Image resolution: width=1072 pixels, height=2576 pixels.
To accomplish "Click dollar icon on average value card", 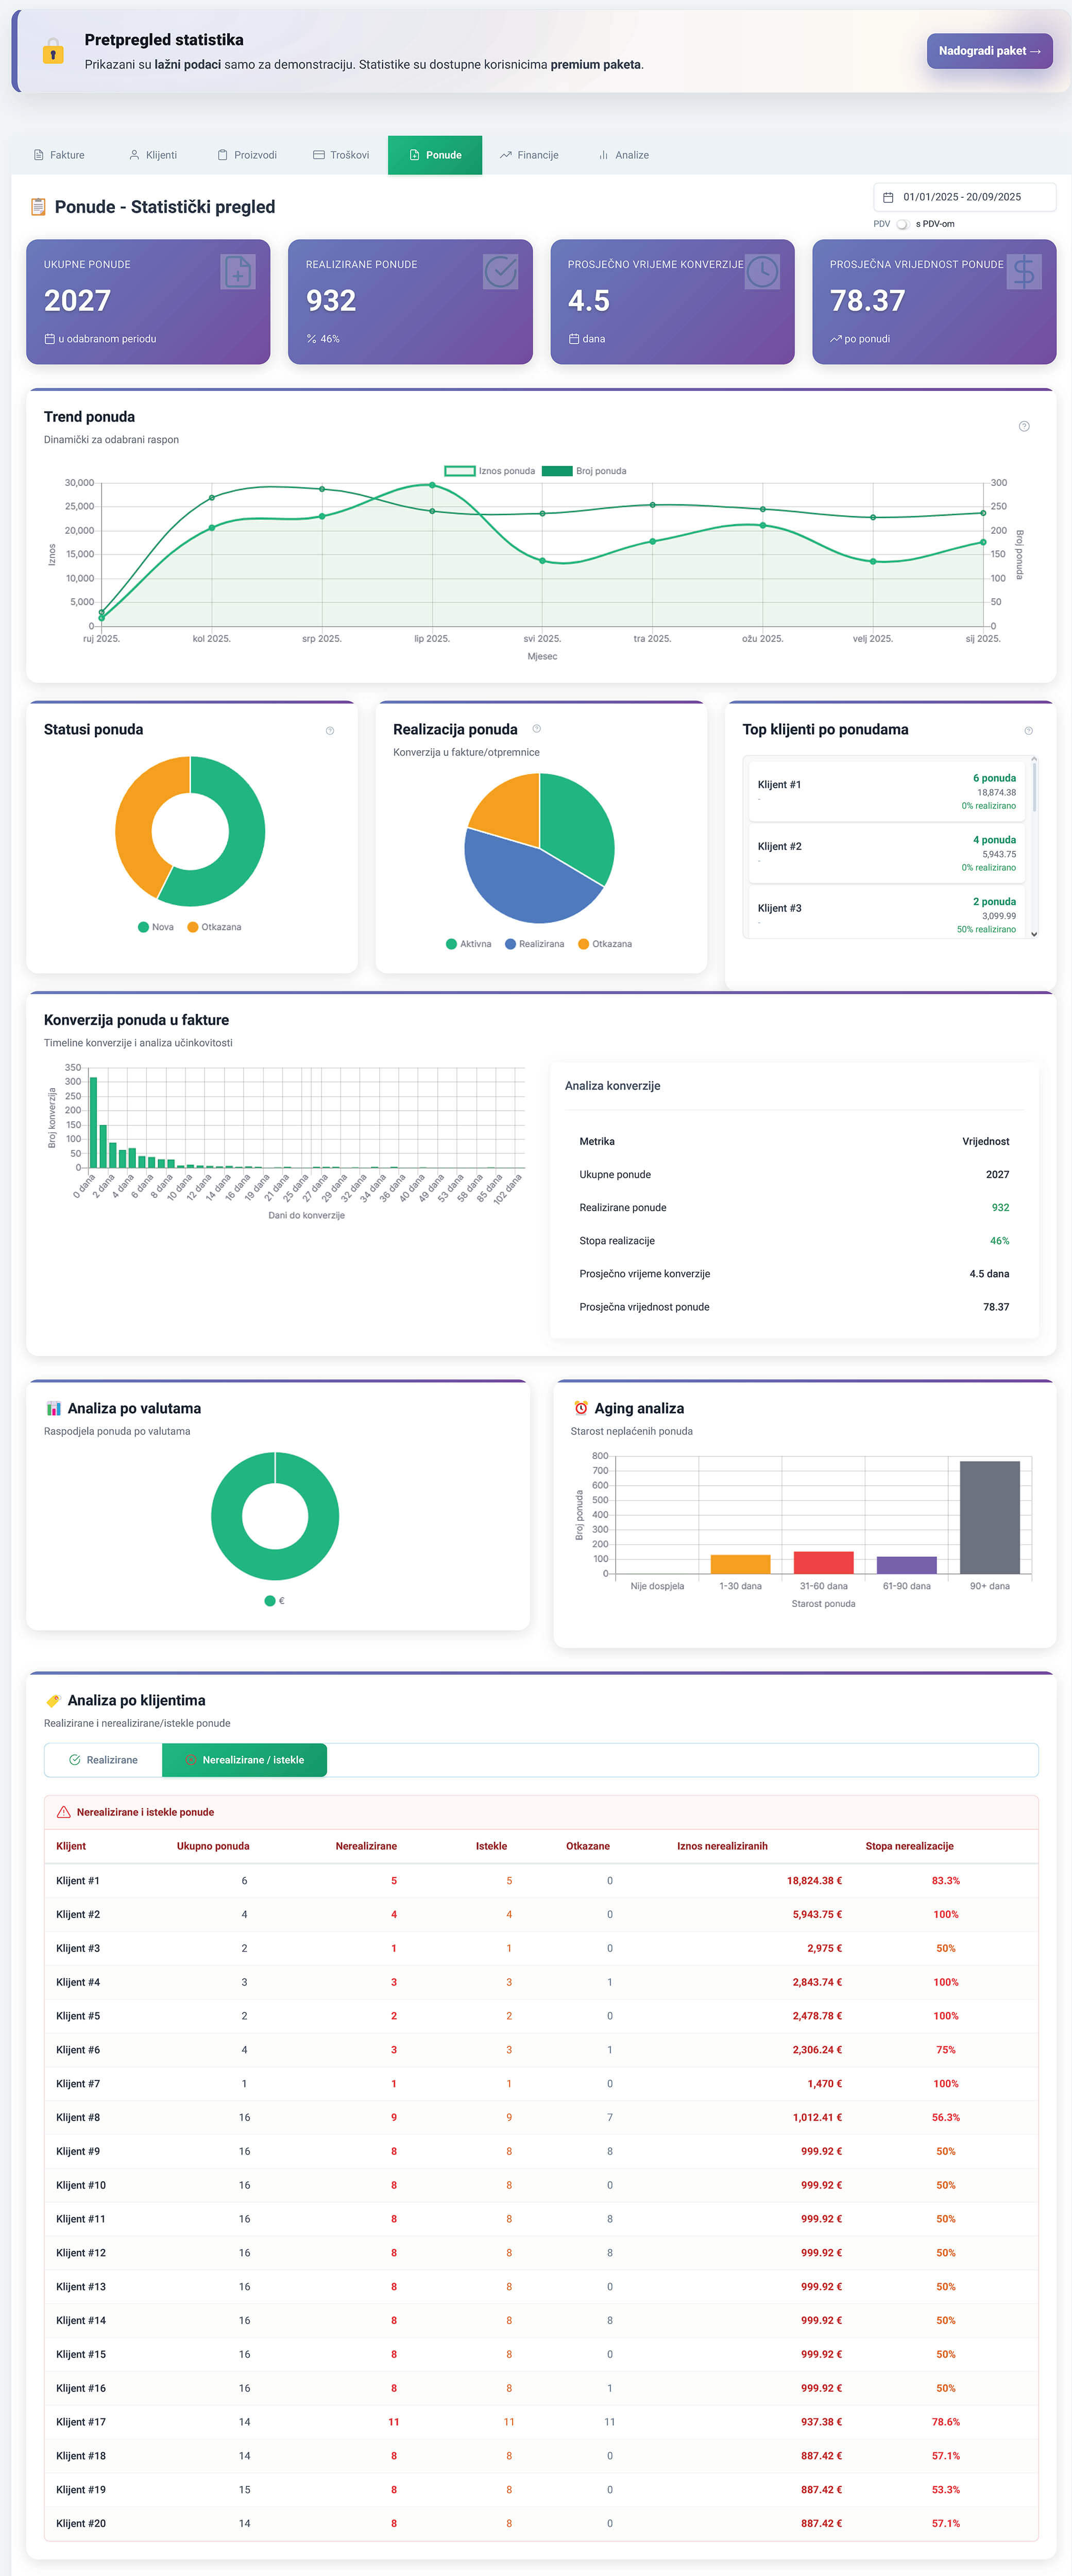I will 1023,271.
